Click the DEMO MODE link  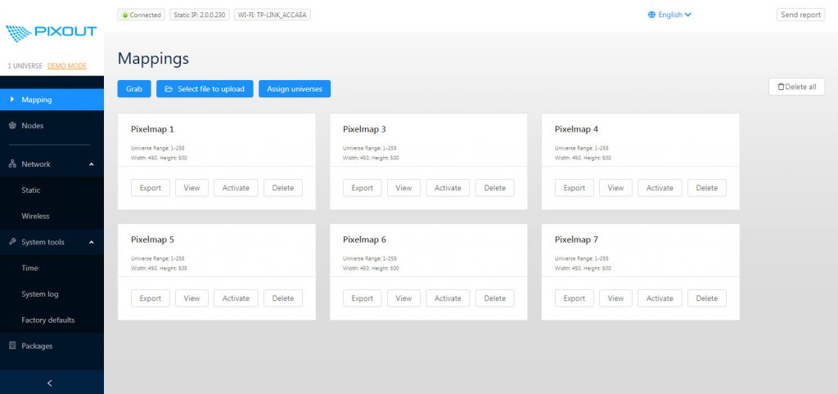67,66
